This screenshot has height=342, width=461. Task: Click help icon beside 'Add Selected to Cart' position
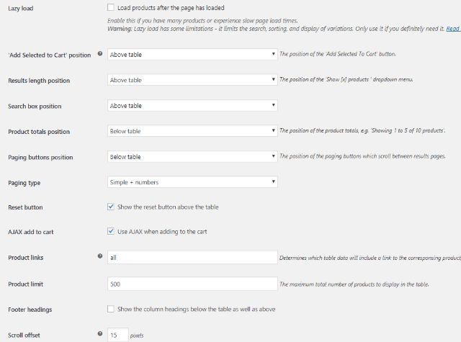pos(99,53)
